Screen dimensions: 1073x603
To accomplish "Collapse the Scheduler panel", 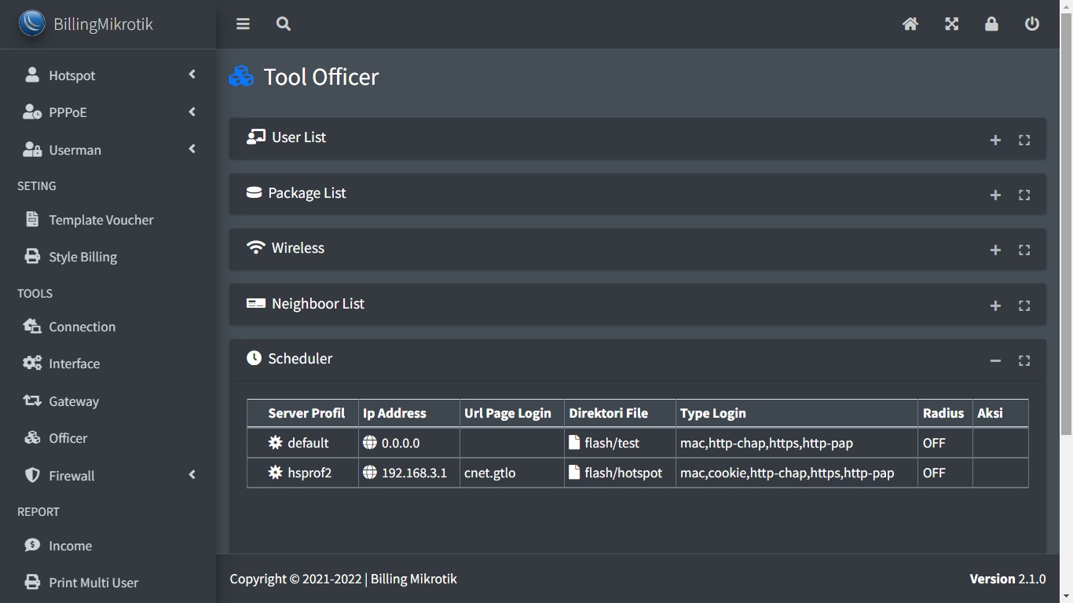I will click(995, 361).
